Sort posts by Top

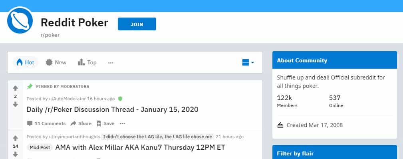pos(87,62)
